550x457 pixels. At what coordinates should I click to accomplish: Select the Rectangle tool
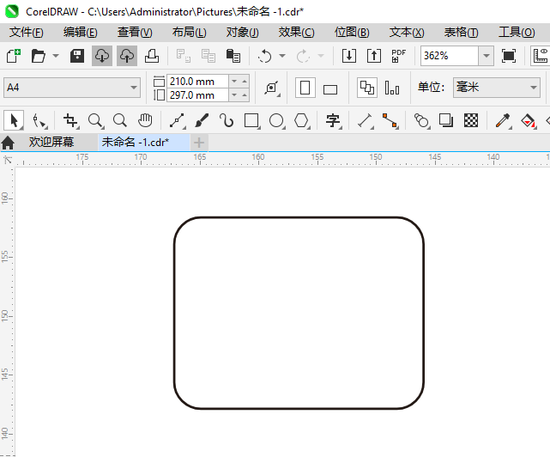(x=251, y=120)
